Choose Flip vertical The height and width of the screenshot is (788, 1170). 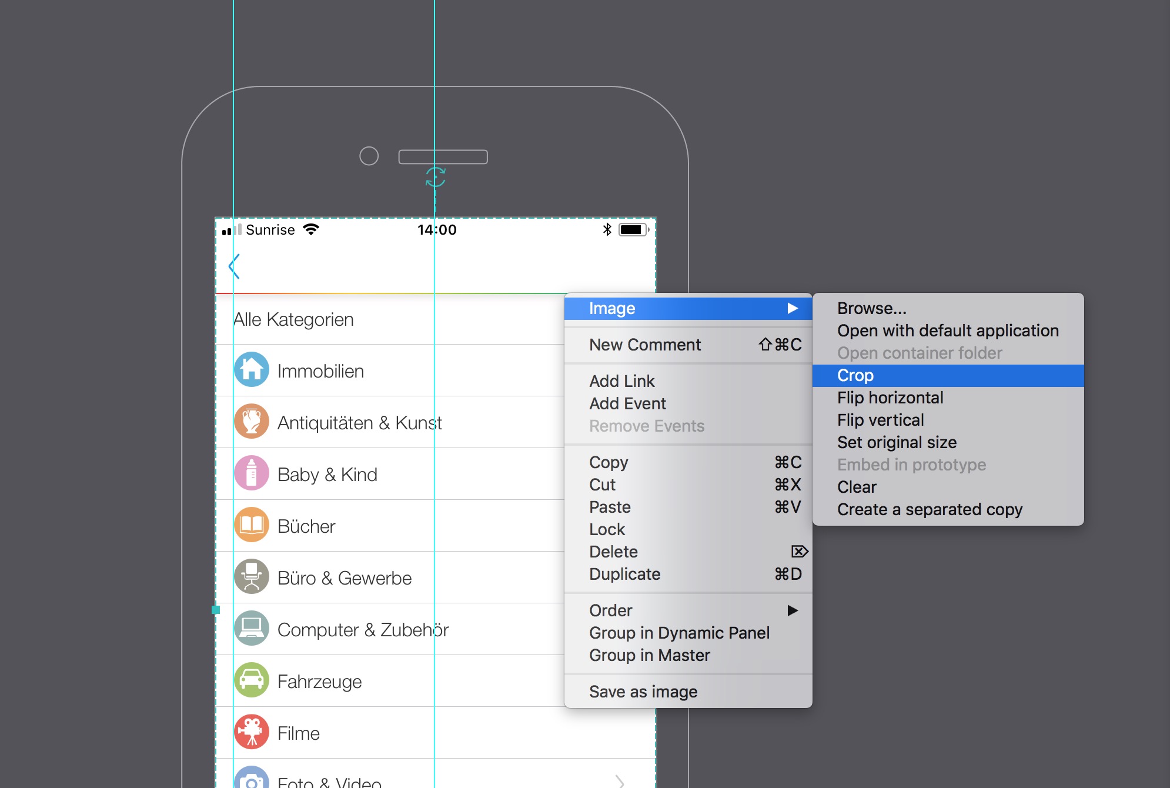[x=948, y=420]
